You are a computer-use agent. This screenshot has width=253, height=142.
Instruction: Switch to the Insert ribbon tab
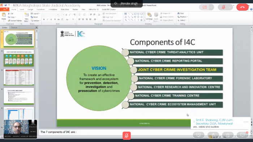coord(22,9)
